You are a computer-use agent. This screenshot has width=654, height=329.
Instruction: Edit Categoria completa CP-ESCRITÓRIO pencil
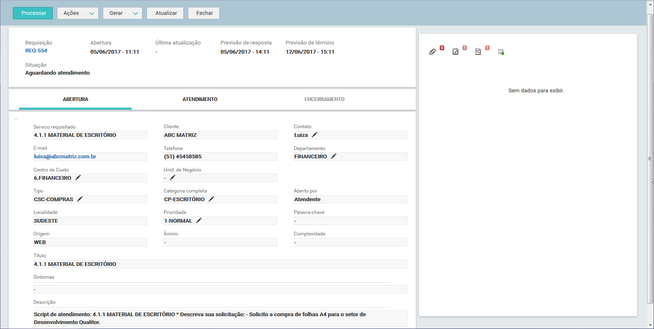[211, 199]
